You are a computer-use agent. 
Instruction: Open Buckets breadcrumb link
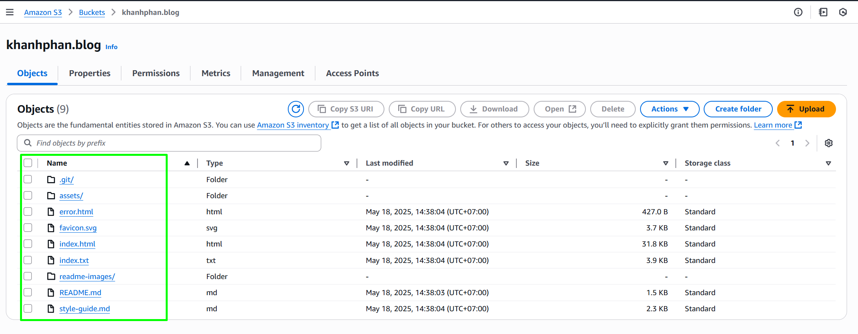92,12
